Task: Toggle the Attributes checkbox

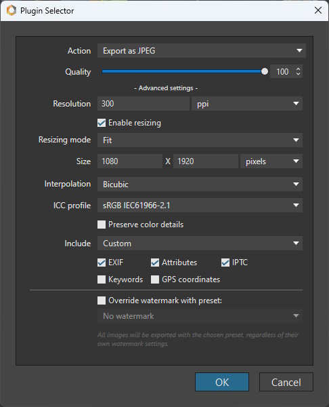Action: click(155, 263)
